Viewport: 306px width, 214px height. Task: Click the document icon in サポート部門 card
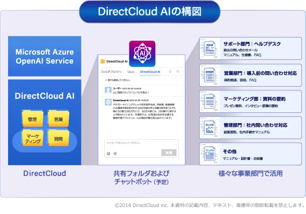(209, 48)
